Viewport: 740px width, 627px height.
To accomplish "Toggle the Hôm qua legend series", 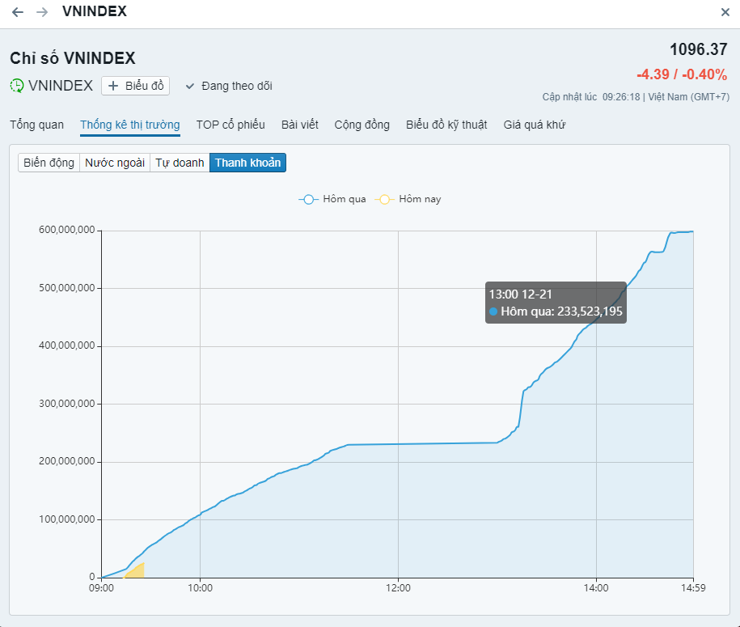I will click(332, 199).
